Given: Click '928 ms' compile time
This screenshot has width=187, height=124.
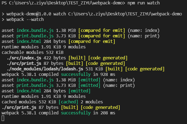Looking at the screenshot, I should click(108, 75).
